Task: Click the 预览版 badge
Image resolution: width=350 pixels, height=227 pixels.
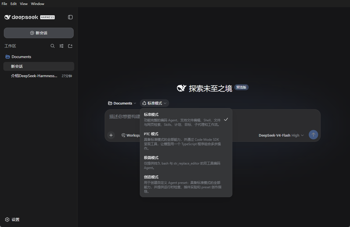Action: pos(241,87)
